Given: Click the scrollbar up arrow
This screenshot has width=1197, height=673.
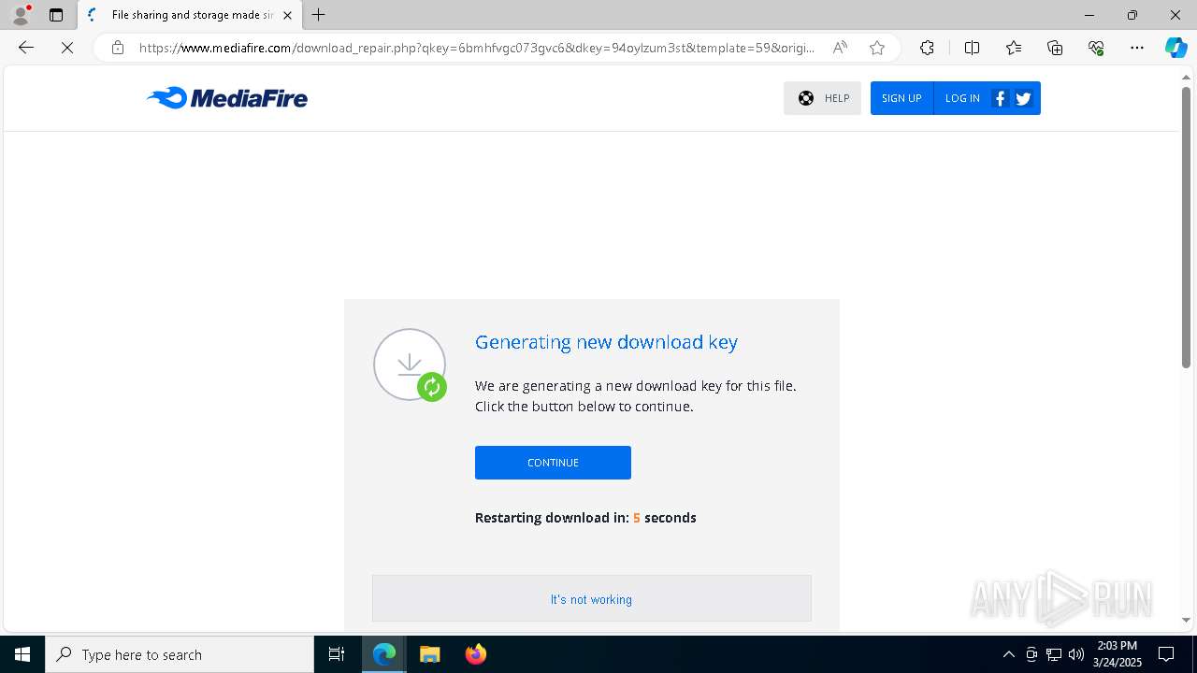Looking at the screenshot, I should tap(1186, 77).
